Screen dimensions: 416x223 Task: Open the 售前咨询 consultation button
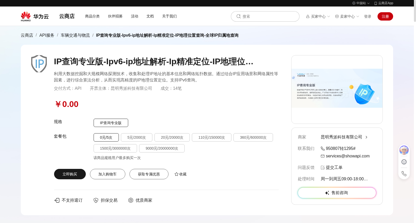(x=337, y=193)
